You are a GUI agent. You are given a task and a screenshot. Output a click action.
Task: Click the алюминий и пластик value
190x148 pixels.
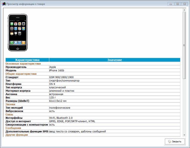click(62, 91)
